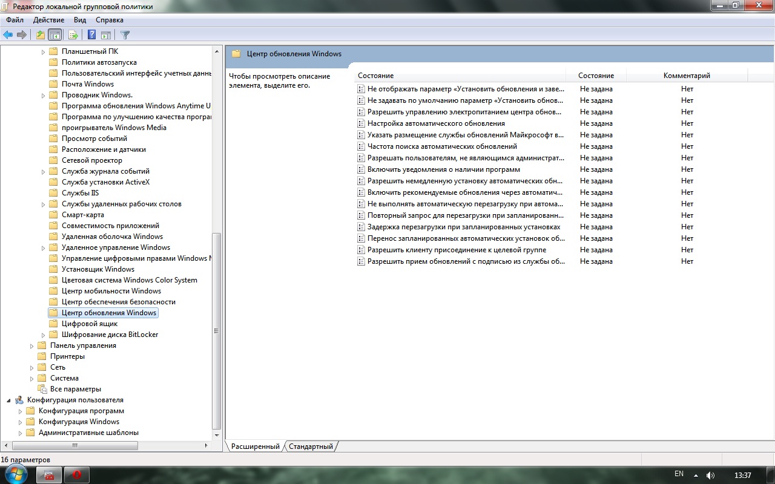Select policy Настройка автоматического обновления
The width and height of the screenshot is (775, 484).
pyautogui.click(x=436, y=123)
